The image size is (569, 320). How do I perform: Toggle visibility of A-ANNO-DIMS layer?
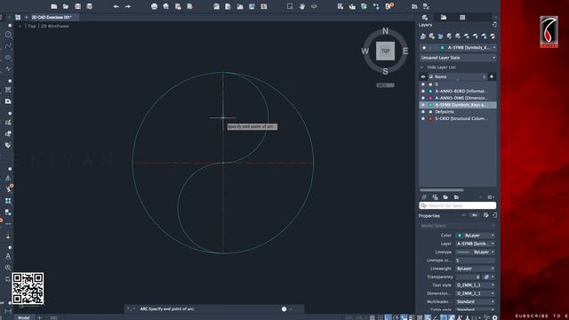tap(423, 98)
